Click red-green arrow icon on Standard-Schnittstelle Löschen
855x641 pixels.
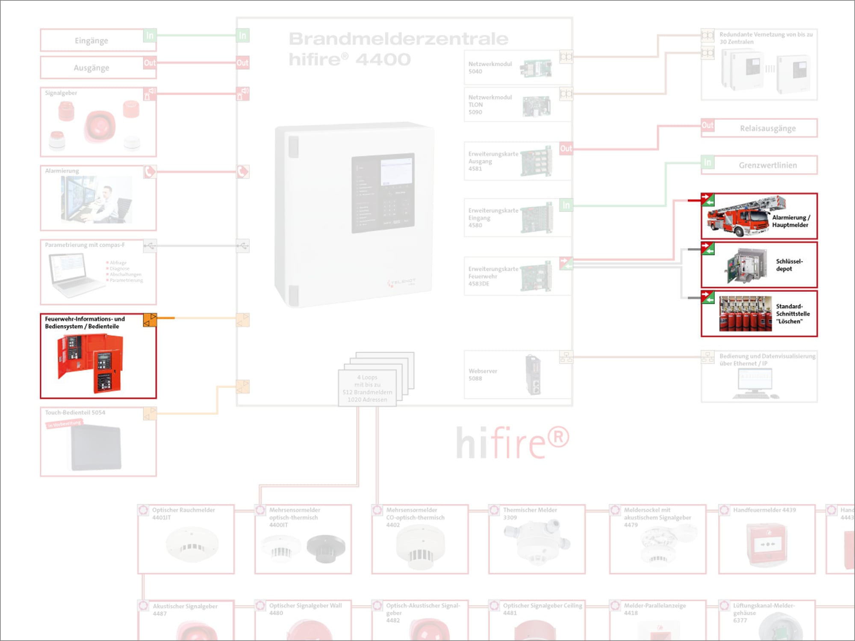(708, 297)
